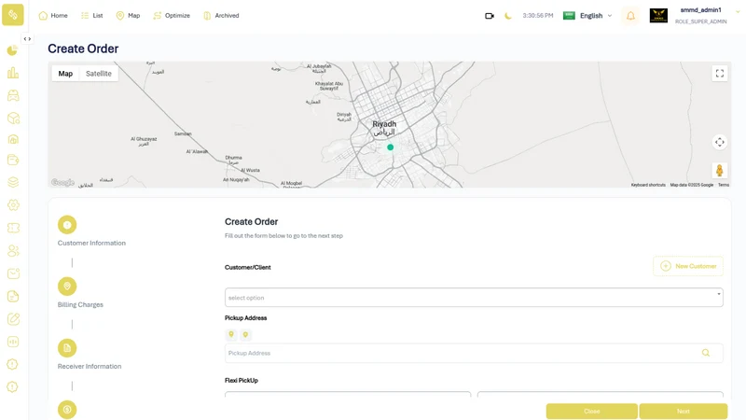Viewport: 746px width, 420px height.
Task: Open the warehouse sidebar icon
Action: pyautogui.click(x=13, y=139)
